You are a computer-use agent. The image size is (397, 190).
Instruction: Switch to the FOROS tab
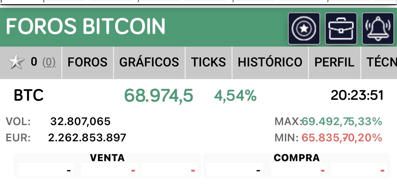pos(88,62)
